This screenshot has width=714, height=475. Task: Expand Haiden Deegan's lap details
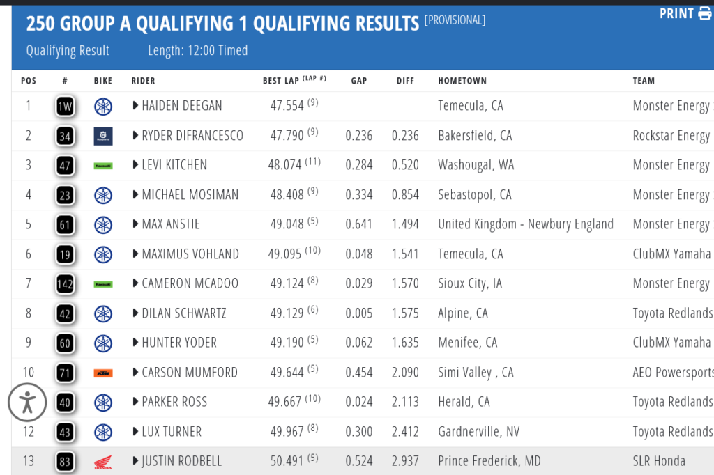[x=136, y=107]
